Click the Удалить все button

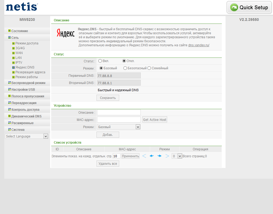(108, 164)
